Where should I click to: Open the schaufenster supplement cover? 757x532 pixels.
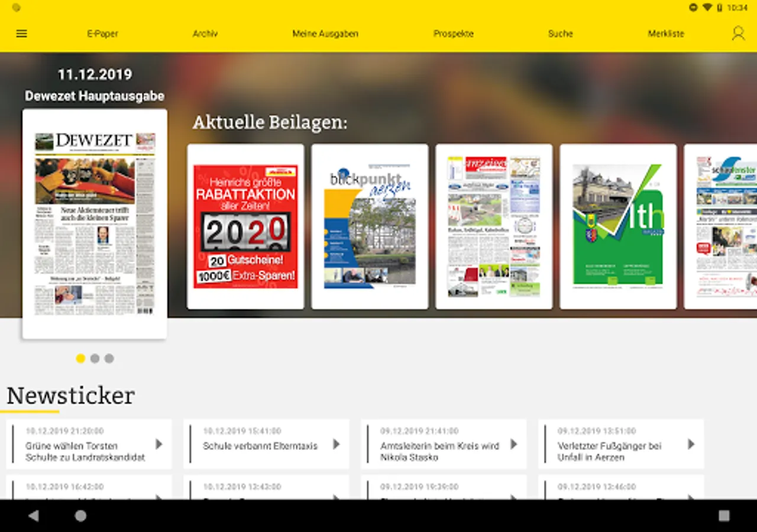coord(720,226)
